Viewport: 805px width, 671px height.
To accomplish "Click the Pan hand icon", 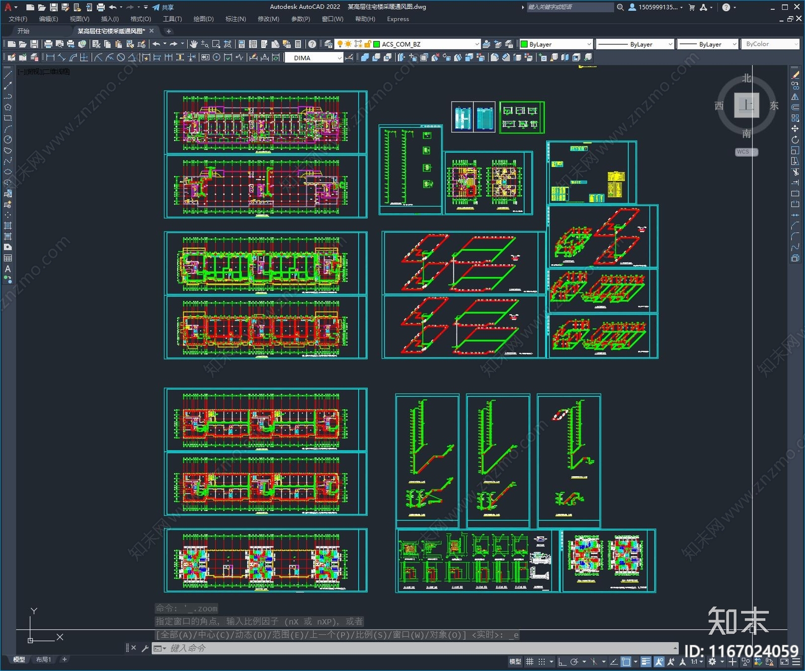I will click(x=194, y=44).
